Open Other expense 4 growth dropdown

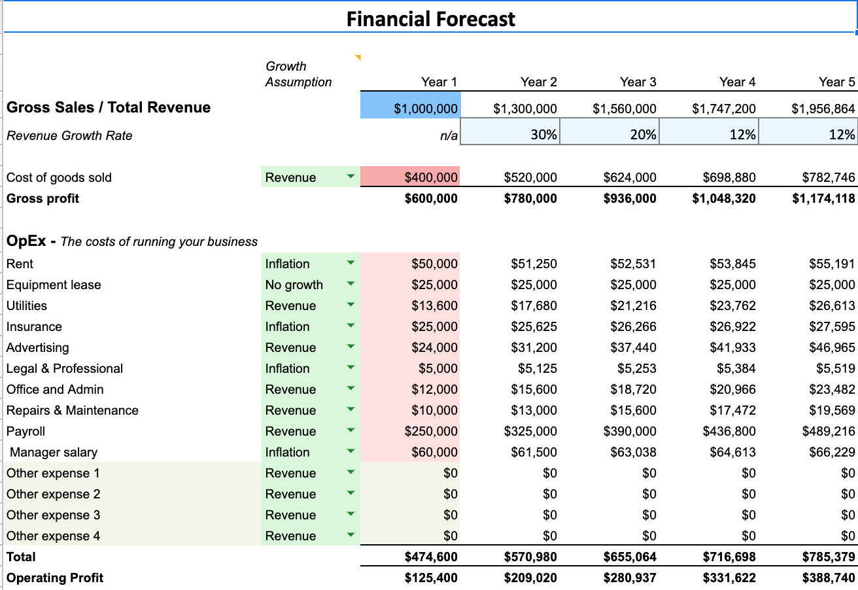click(351, 535)
